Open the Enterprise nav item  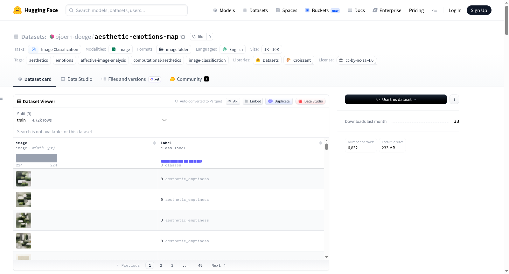point(387,10)
